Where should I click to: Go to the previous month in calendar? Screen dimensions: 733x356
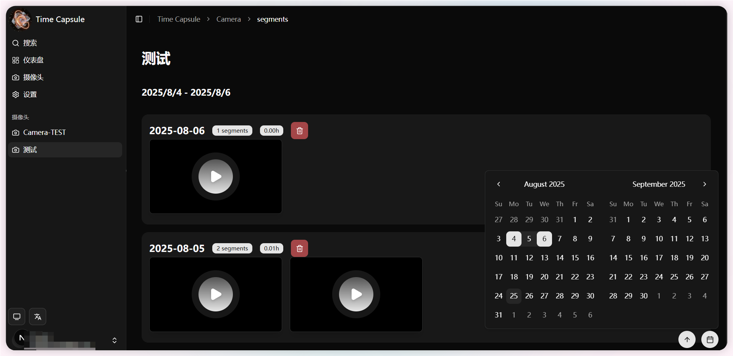coord(499,184)
